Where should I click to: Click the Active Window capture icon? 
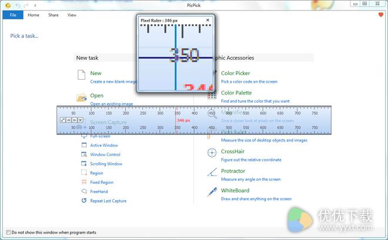(x=84, y=145)
